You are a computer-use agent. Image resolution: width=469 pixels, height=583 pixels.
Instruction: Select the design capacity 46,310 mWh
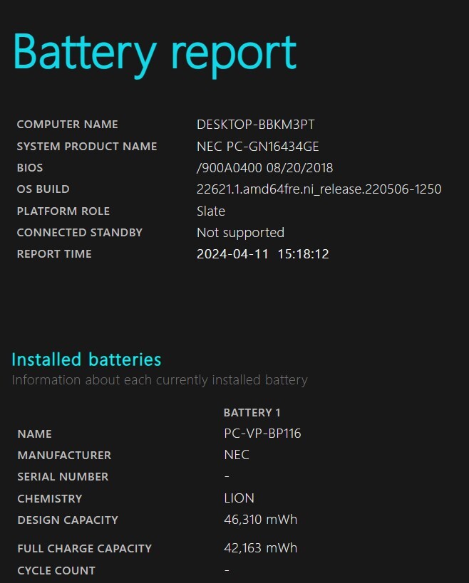coord(260,520)
